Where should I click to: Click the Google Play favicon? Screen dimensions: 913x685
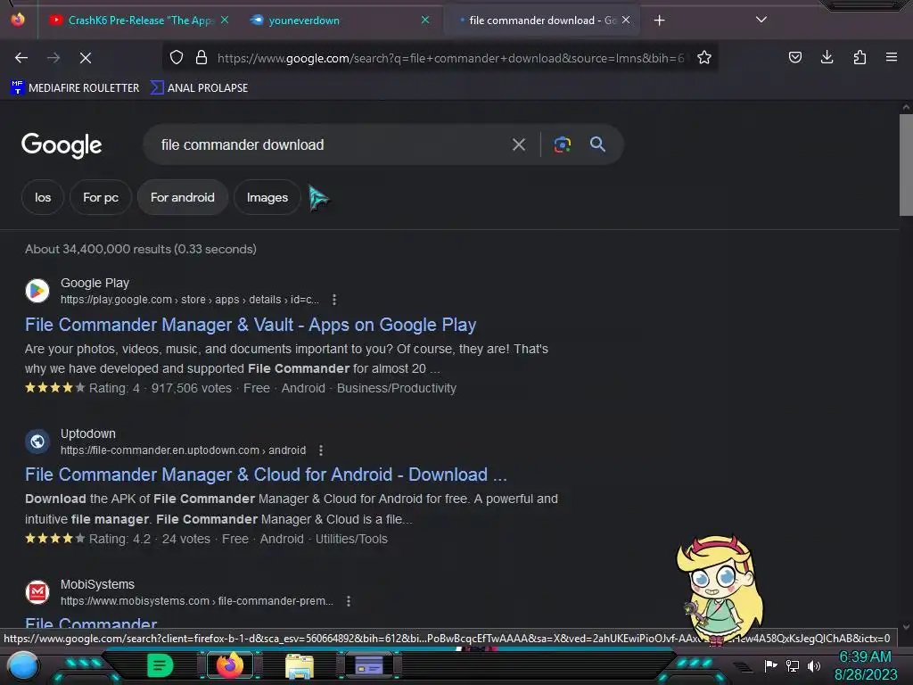pyautogui.click(x=37, y=291)
